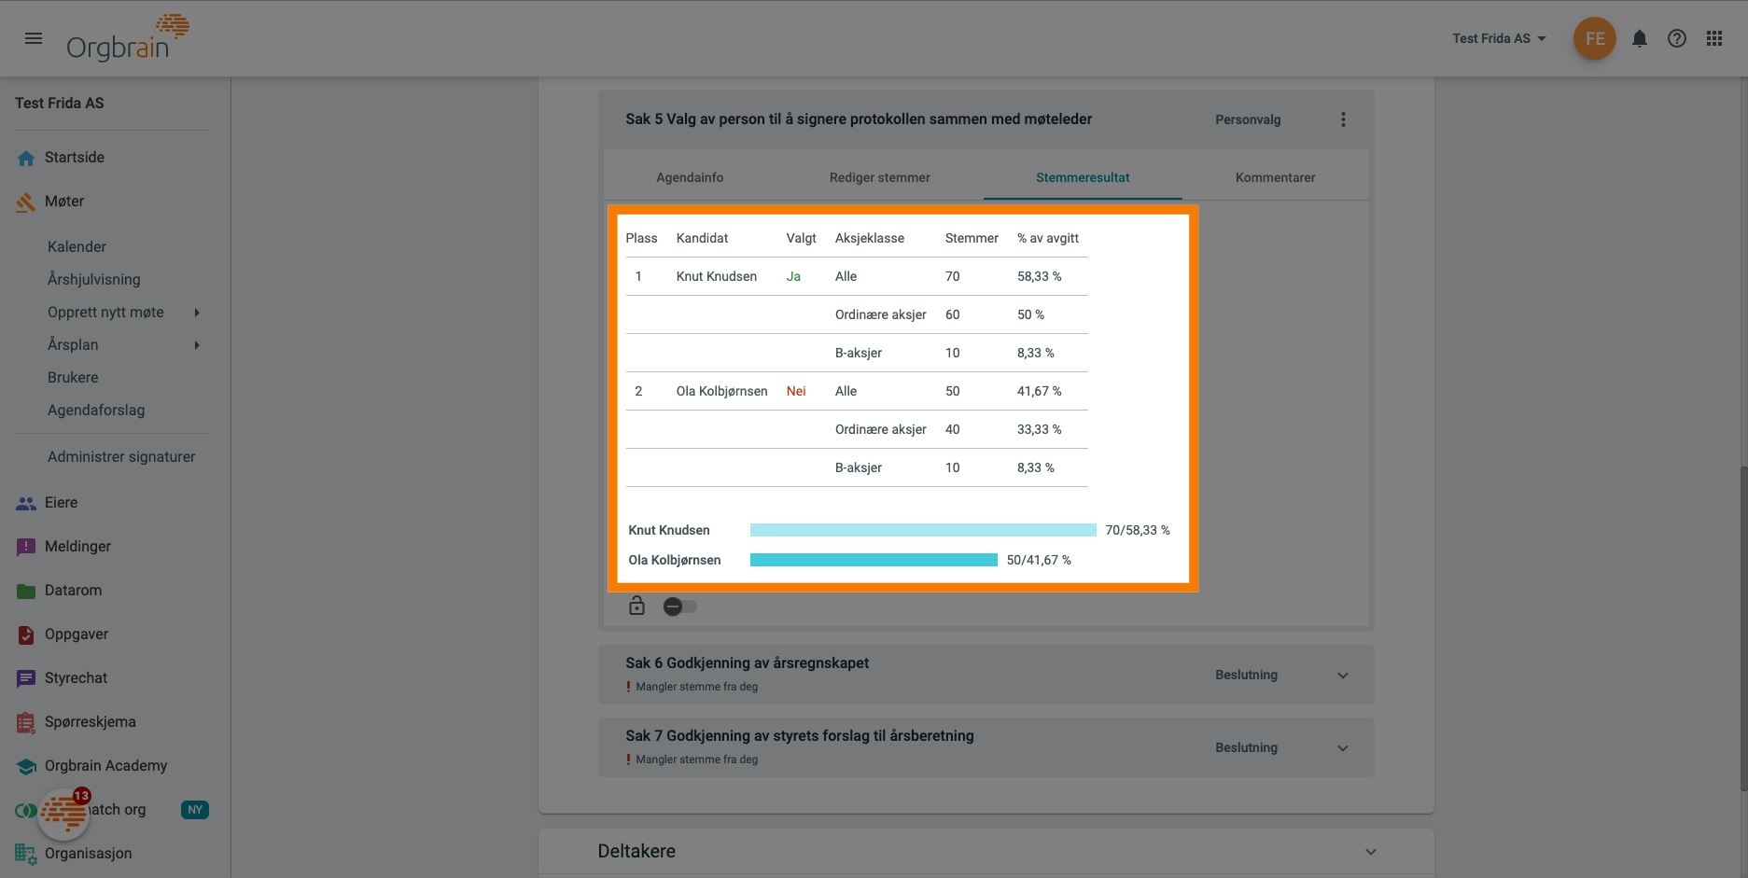The width and height of the screenshot is (1748, 878).
Task: Click the '58,33 %' table cell
Action: click(x=1040, y=276)
